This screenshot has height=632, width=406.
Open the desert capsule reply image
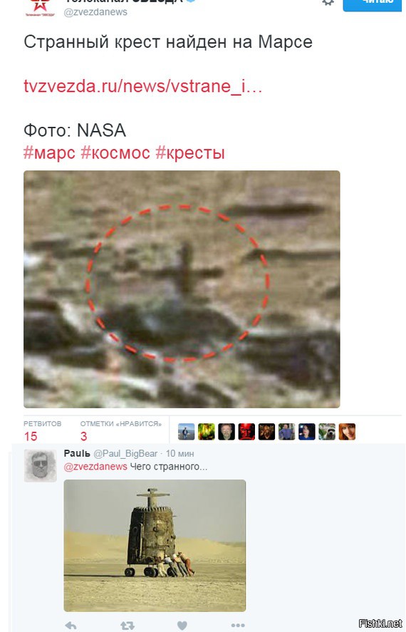[155, 545]
